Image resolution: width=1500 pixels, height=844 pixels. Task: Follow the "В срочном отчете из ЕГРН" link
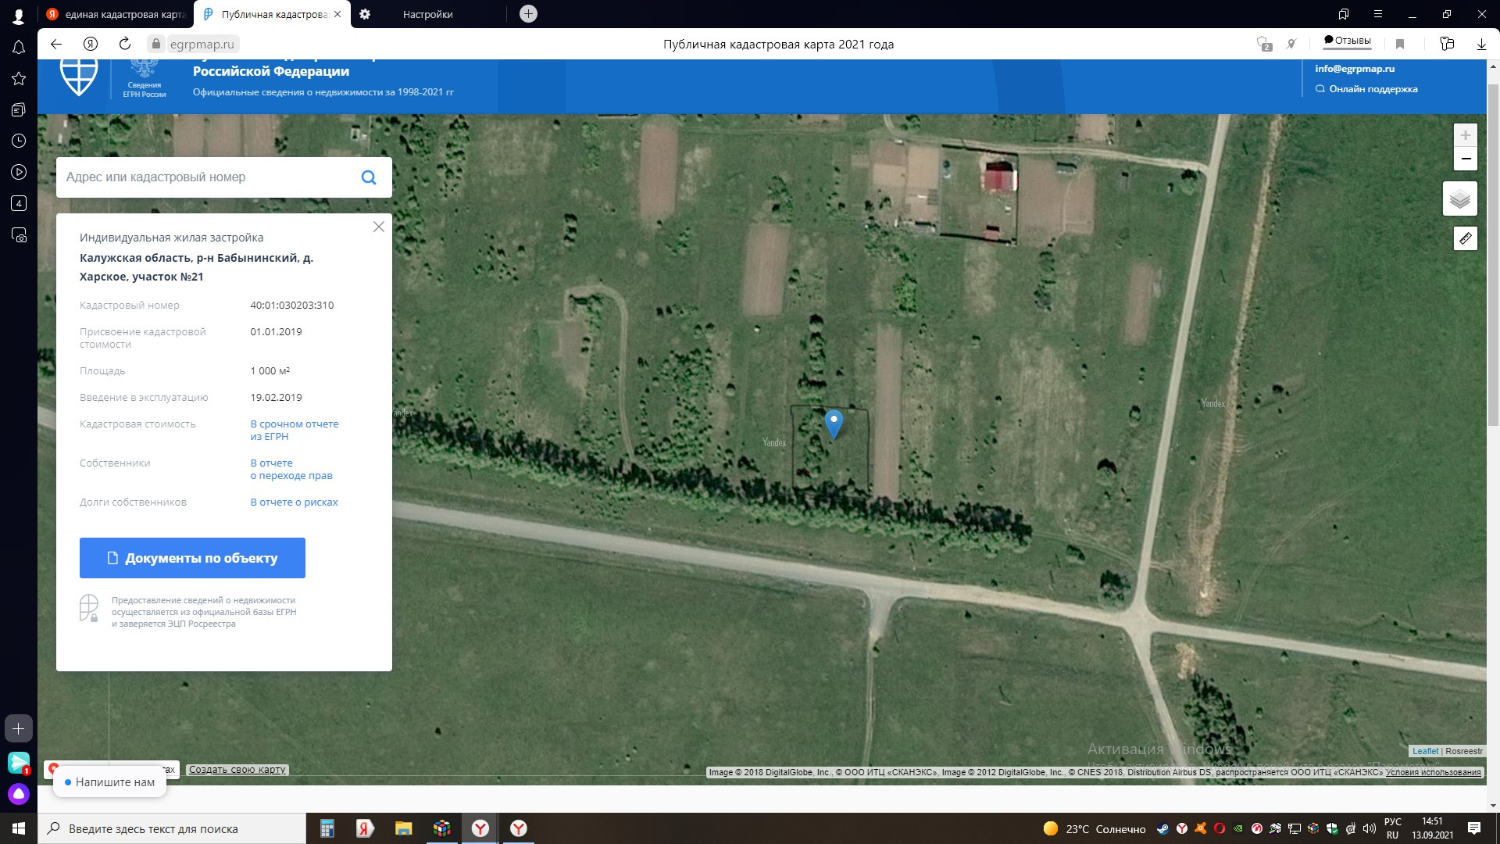[295, 431]
